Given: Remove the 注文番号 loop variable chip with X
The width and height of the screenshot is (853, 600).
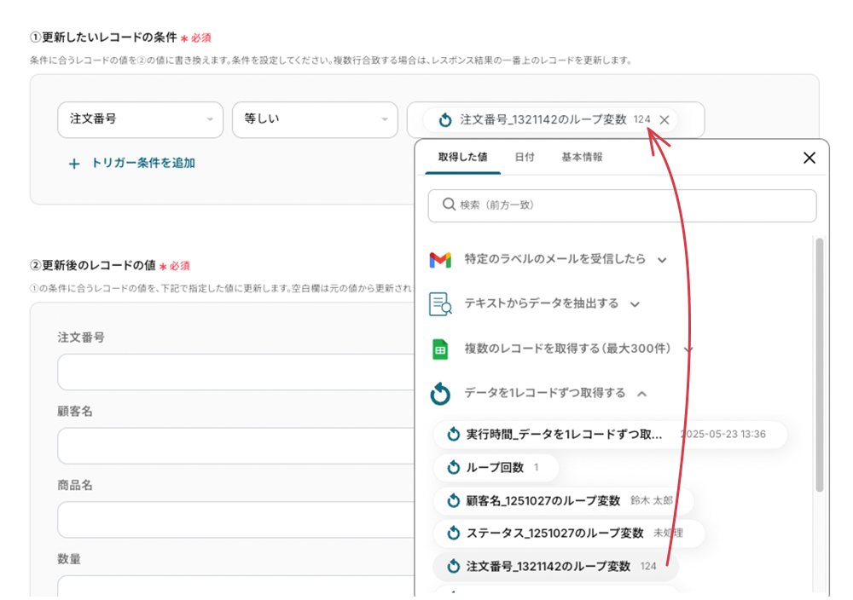Looking at the screenshot, I should [664, 120].
